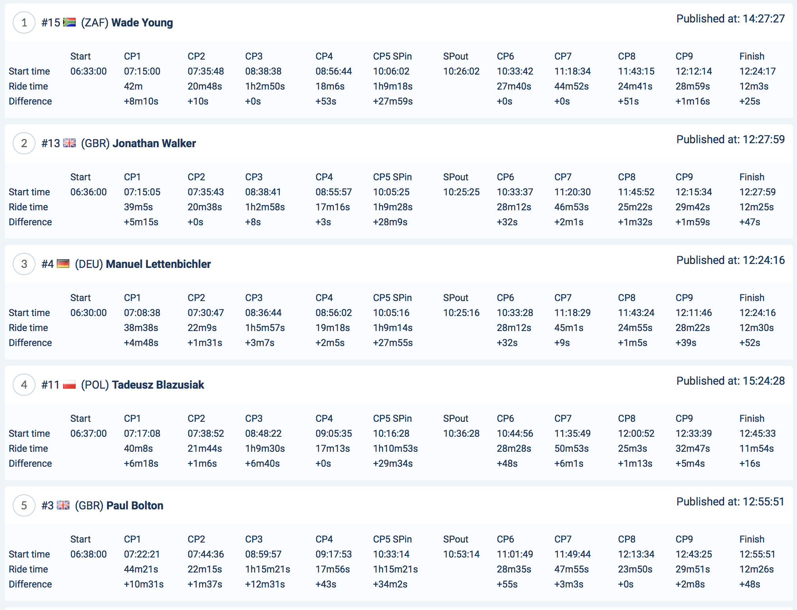Click the British flag next to Jonathan Walker
This screenshot has height=610, width=797.
[x=69, y=143]
